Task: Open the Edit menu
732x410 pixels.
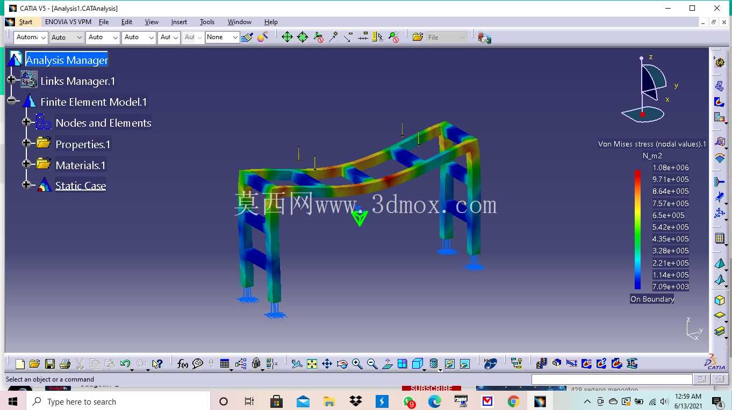Action: (127, 22)
